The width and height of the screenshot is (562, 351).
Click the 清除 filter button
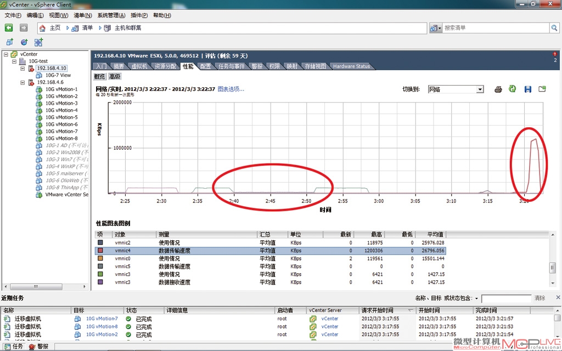click(x=540, y=298)
